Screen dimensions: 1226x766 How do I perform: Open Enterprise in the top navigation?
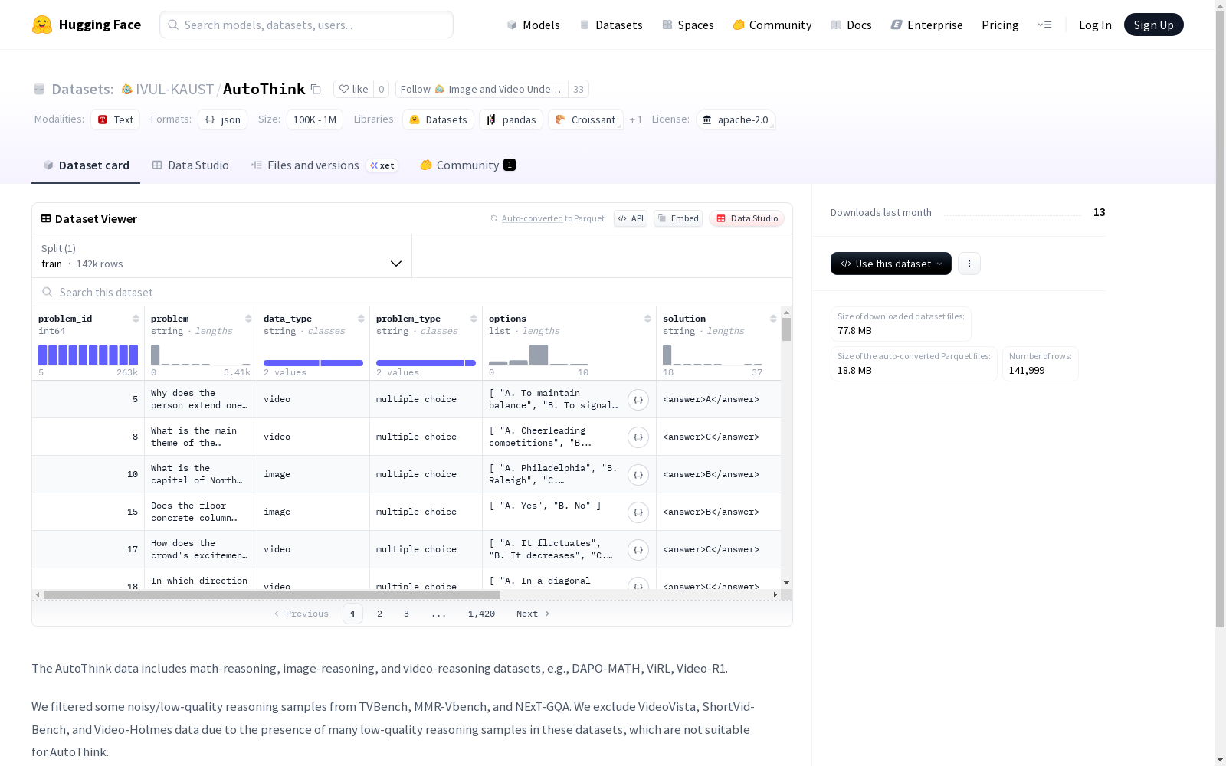click(926, 25)
